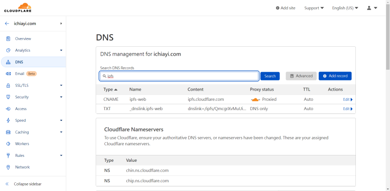Image resolution: width=390 pixels, height=191 pixels.
Task: Open the Network location icon
Action: pos(8,167)
